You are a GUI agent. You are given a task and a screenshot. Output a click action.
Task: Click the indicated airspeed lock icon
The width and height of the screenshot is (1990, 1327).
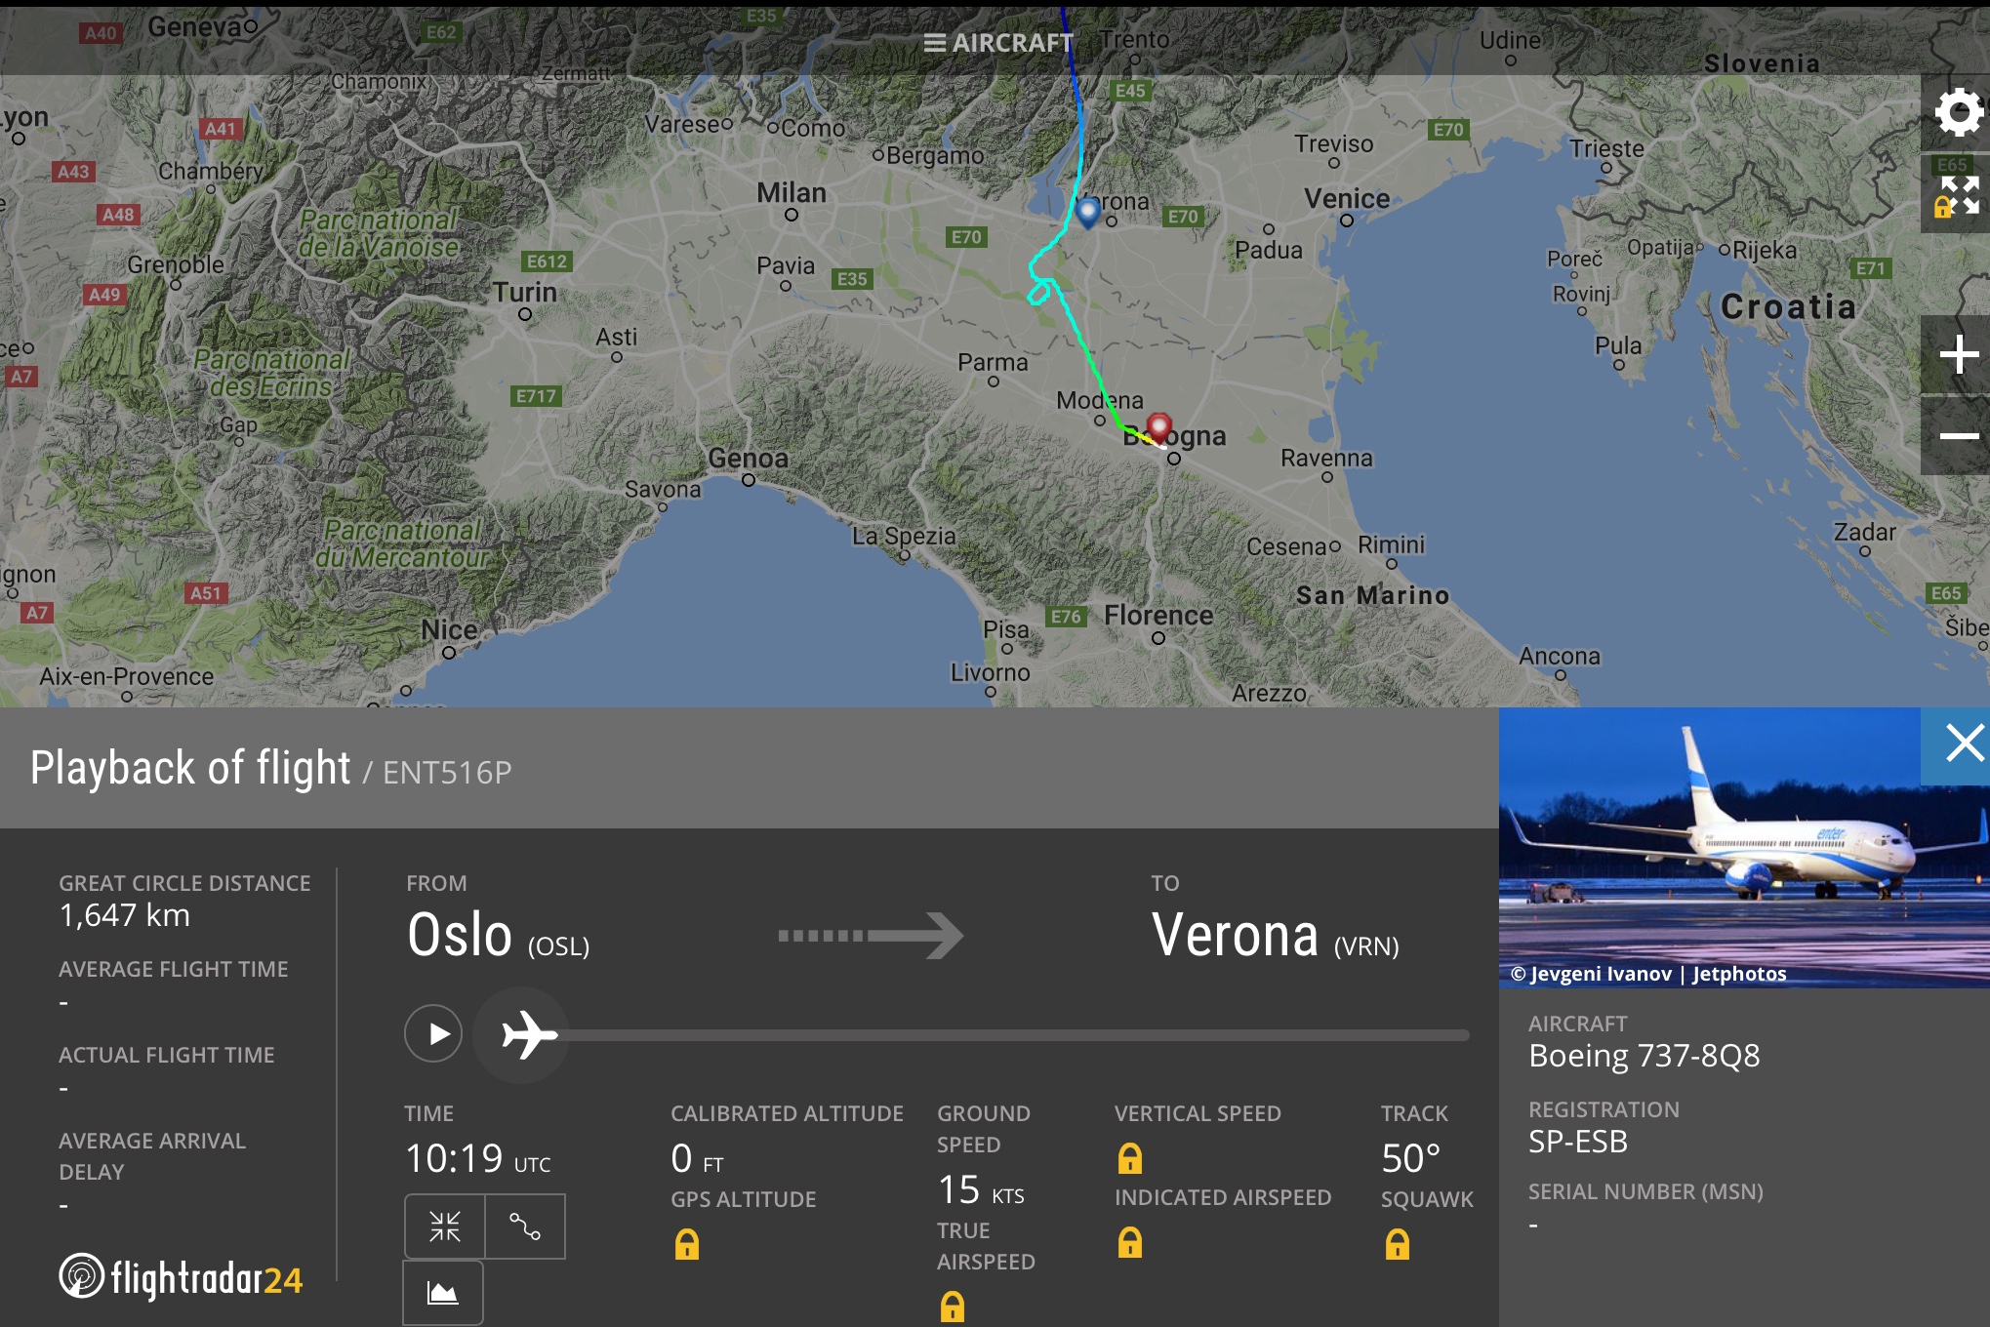1129,1242
